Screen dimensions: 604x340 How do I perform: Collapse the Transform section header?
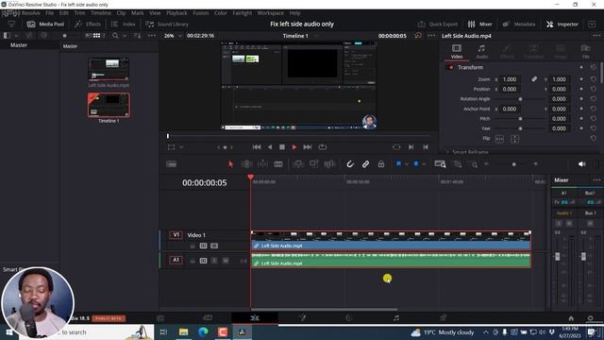pyautogui.click(x=470, y=67)
